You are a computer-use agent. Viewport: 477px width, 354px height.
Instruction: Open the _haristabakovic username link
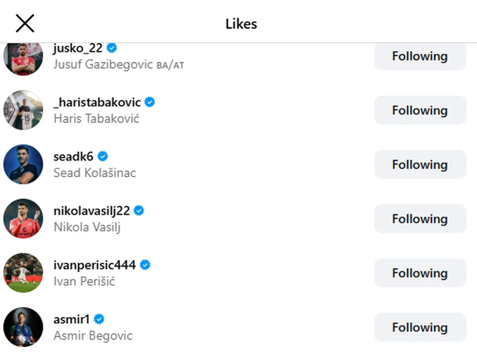click(97, 102)
